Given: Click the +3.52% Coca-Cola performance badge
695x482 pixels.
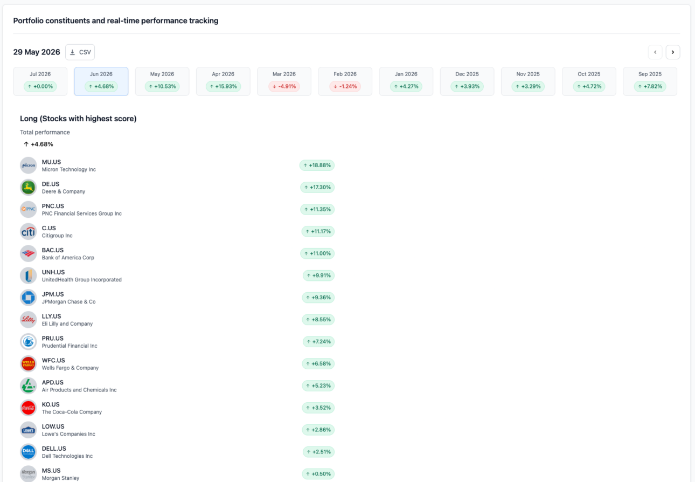Looking at the screenshot, I should pyautogui.click(x=318, y=408).
